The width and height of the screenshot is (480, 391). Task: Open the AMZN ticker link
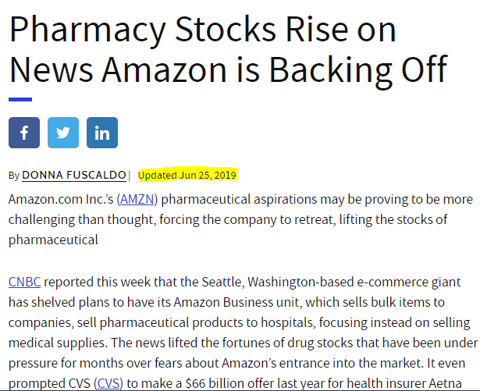pyautogui.click(x=139, y=200)
